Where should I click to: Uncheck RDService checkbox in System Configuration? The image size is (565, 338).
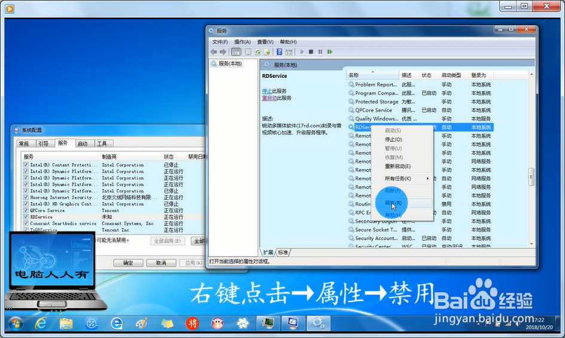click(x=26, y=217)
